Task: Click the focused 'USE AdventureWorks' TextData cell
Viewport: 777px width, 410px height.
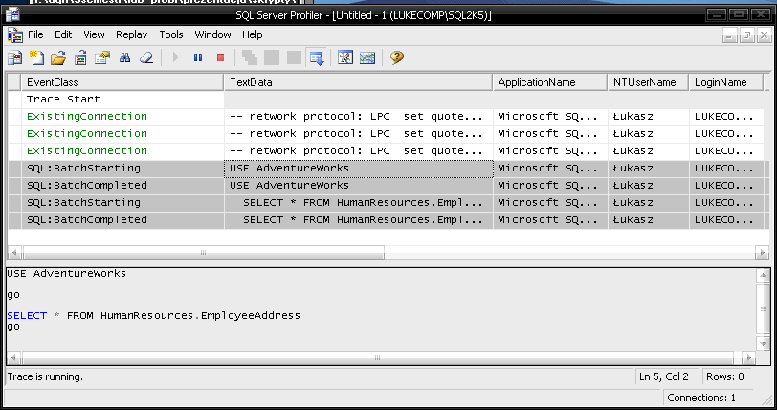Action: 359,169
